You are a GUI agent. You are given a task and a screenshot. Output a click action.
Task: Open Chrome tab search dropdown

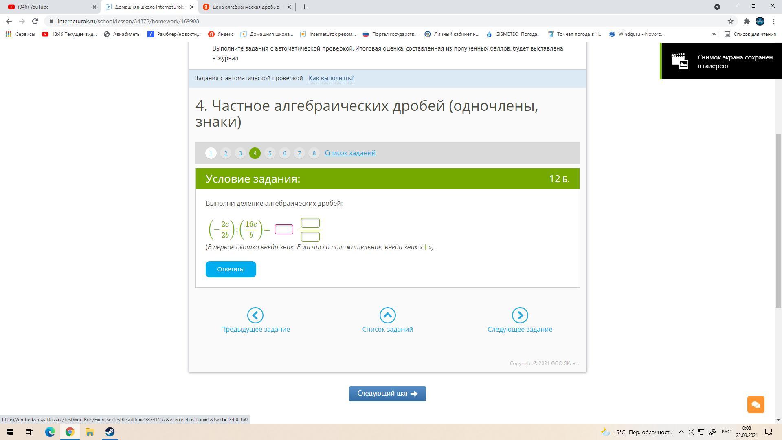[717, 7]
